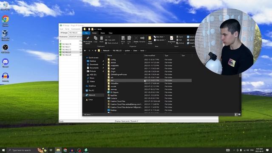Click the Open command in the Open group

click(180, 37)
